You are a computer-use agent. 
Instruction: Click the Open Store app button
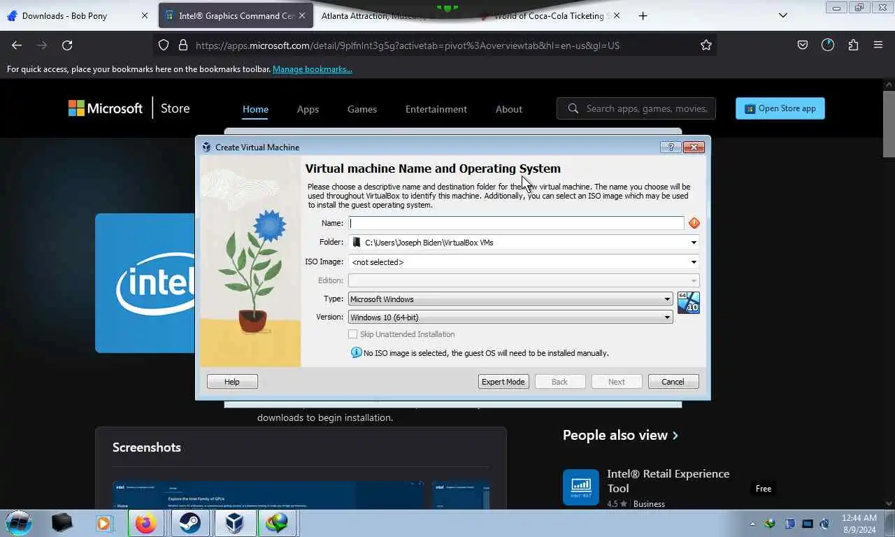(x=780, y=108)
